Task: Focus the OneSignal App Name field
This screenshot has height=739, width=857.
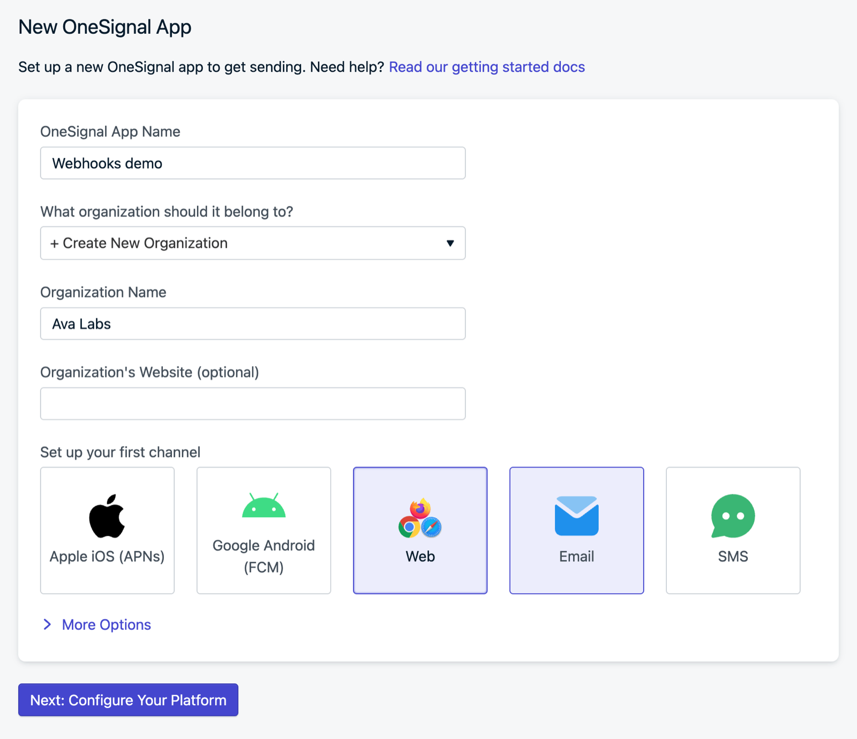Action: tap(253, 163)
